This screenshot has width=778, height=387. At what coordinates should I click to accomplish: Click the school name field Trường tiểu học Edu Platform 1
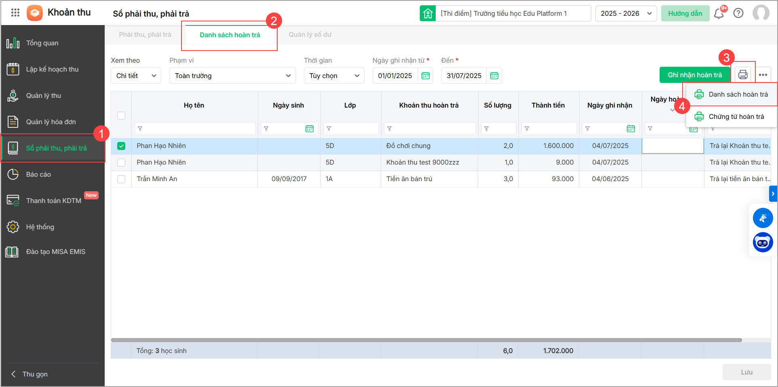coord(513,13)
